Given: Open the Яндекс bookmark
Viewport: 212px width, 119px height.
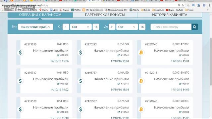Looking at the screenshot, I should point(64,10).
